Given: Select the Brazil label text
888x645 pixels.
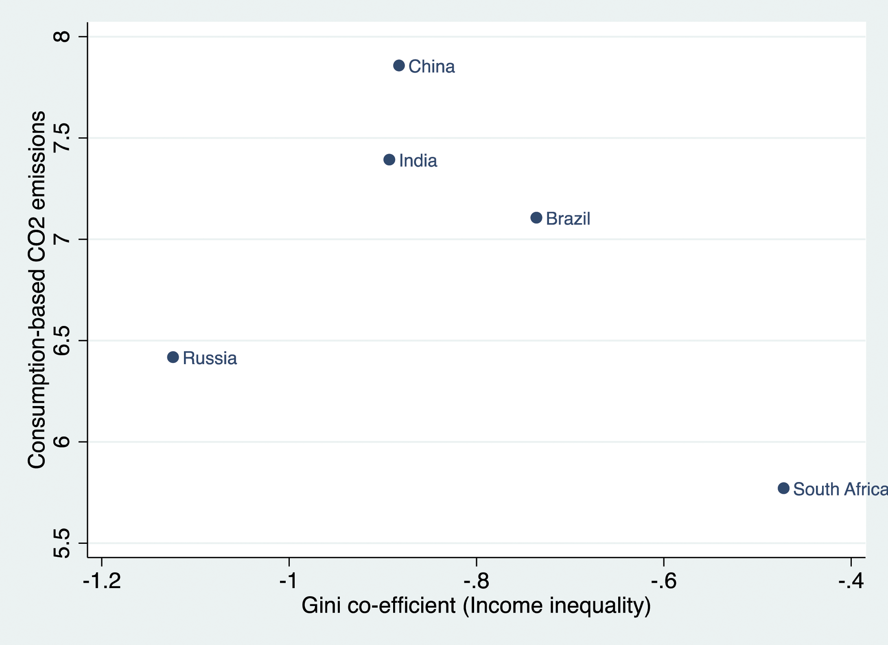Looking at the screenshot, I should click(x=568, y=219).
